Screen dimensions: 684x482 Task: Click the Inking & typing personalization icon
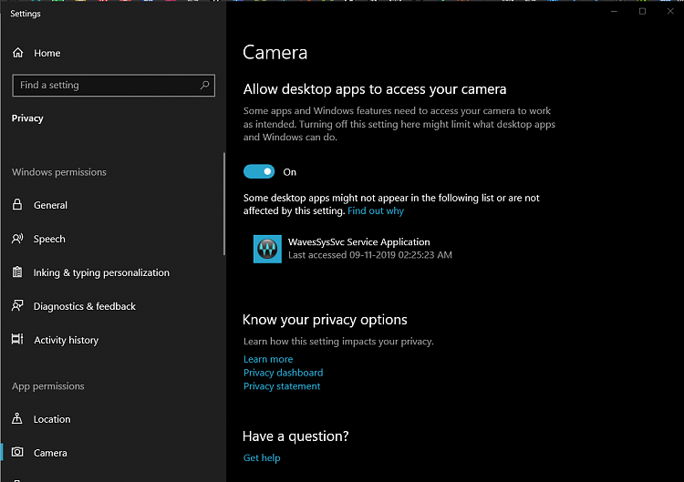tap(17, 272)
